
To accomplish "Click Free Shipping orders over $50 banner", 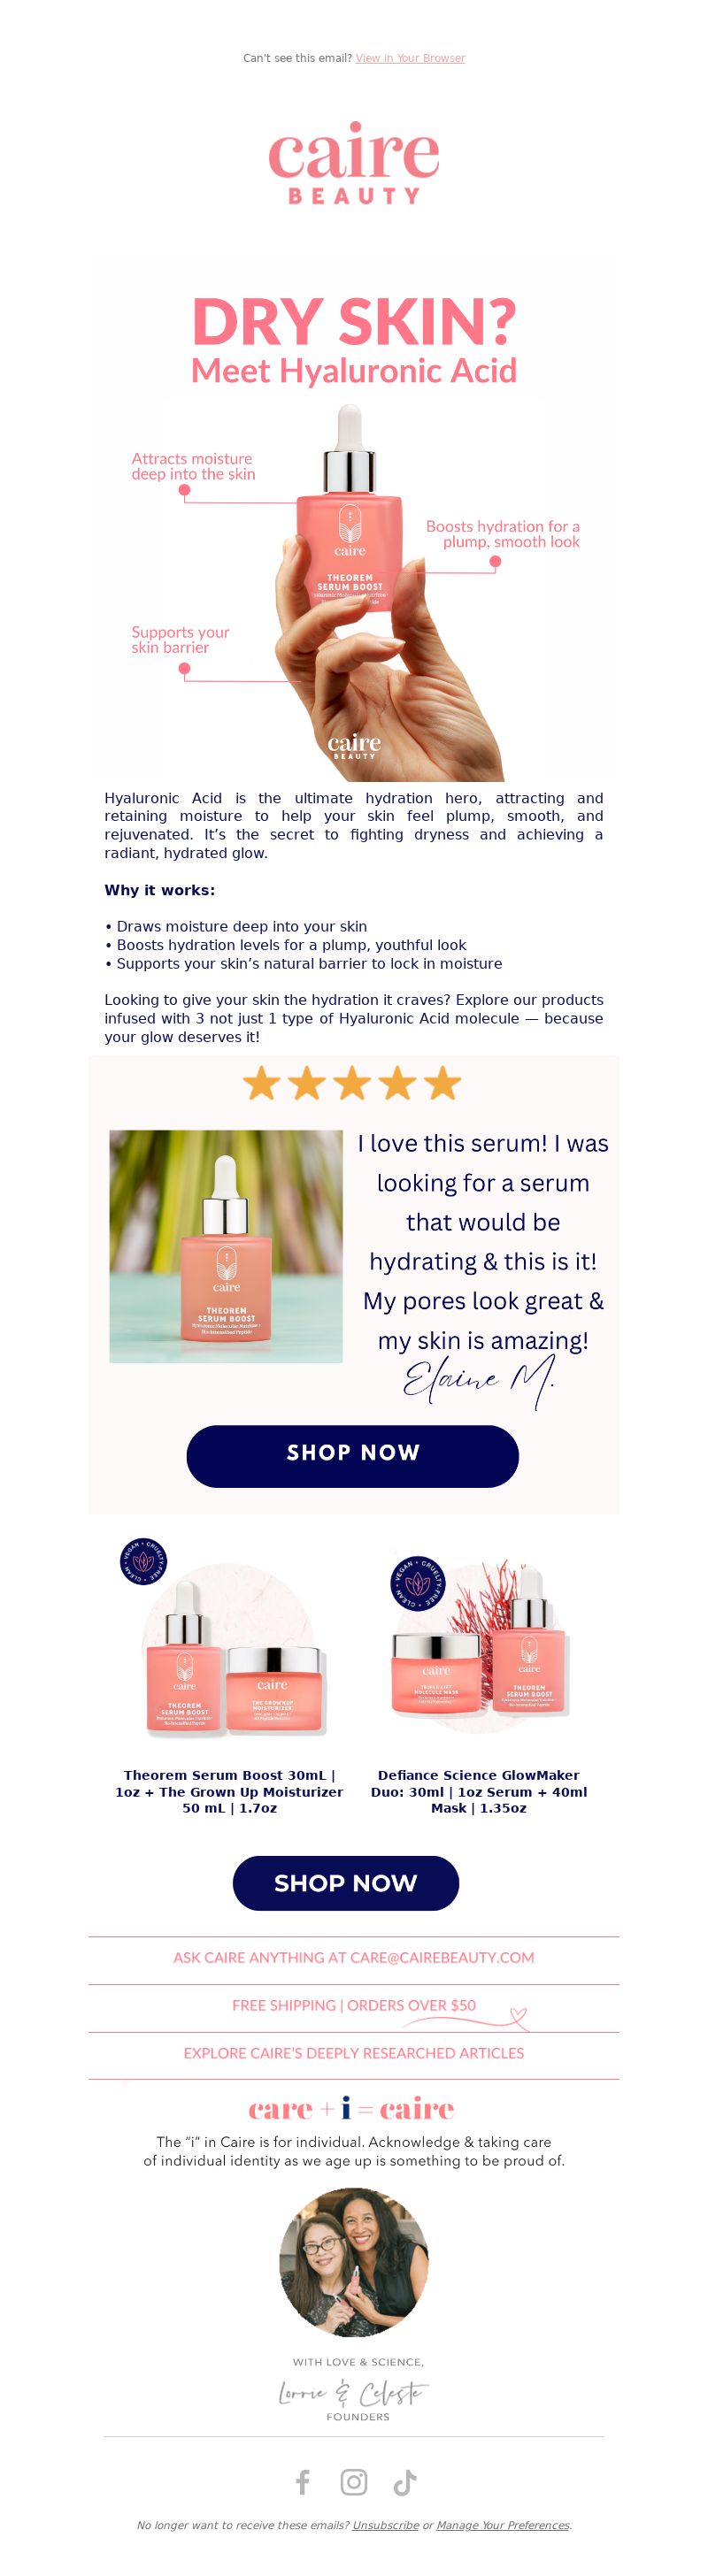I will pos(354,2005).
